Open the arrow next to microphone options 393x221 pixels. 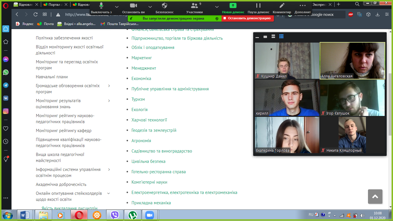[117, 7]
